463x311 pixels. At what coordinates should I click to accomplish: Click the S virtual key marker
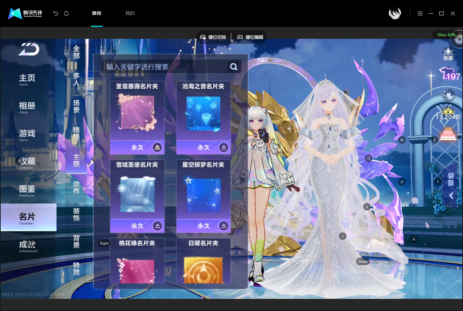click(x=367, y=207)
